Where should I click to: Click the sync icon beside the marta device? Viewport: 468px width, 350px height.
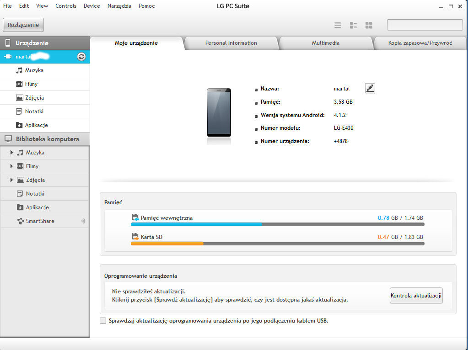pyautogui.click(x=81, y=57)
